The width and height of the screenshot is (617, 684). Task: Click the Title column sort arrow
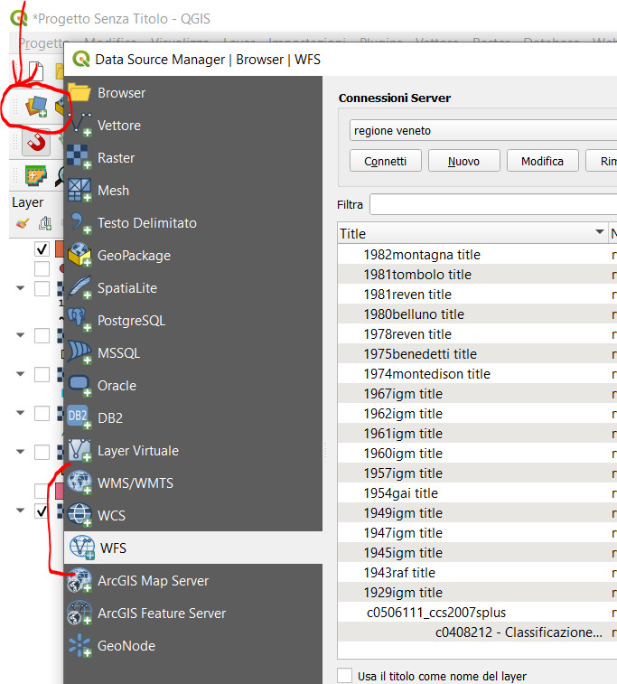point(600,231)
